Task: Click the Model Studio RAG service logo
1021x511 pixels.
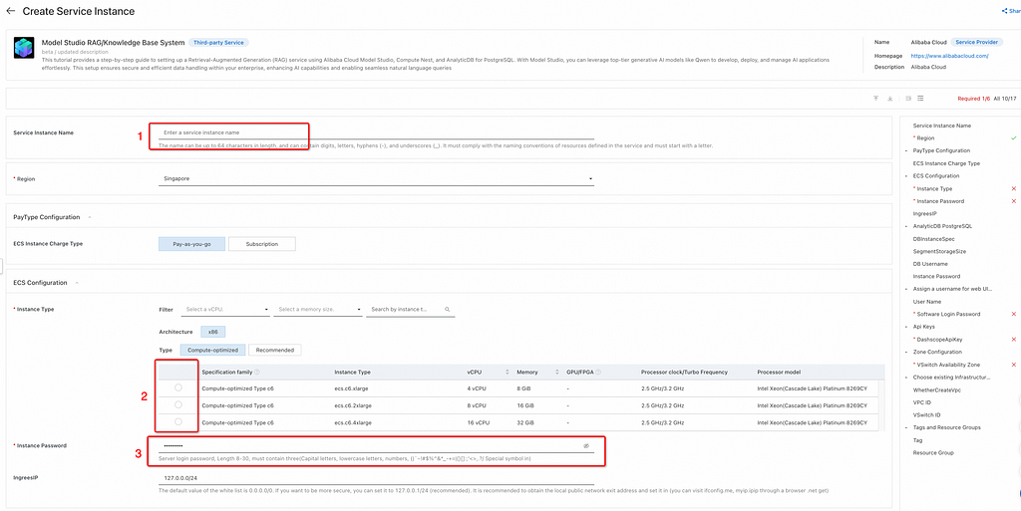Action: [x=24, y=50]
